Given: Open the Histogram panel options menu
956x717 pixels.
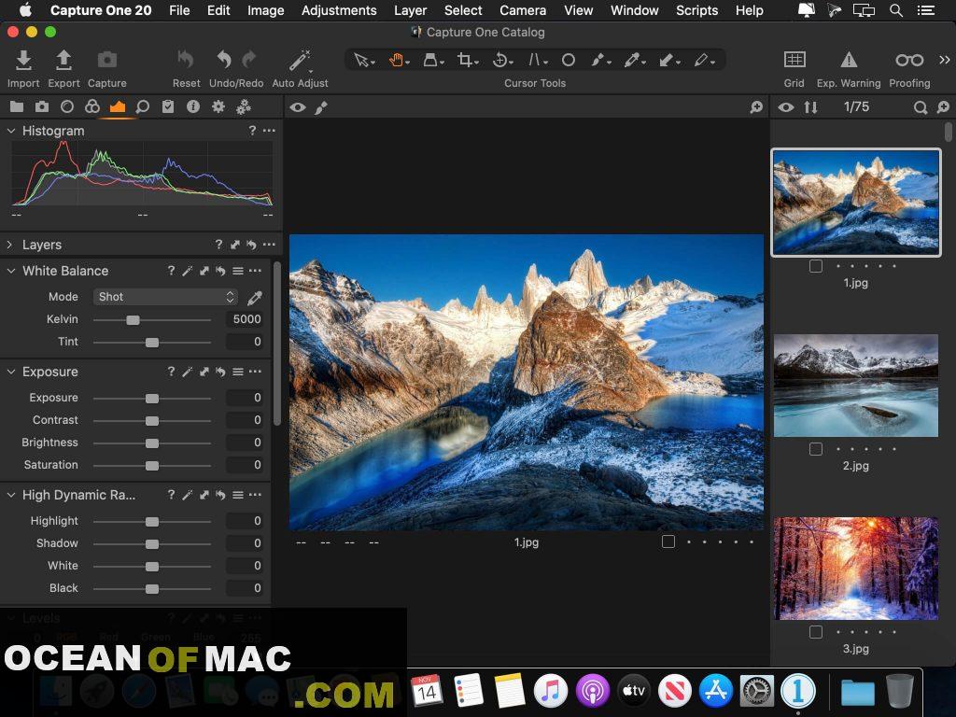Looking at the screenshot, I should (x=269, y=131).
